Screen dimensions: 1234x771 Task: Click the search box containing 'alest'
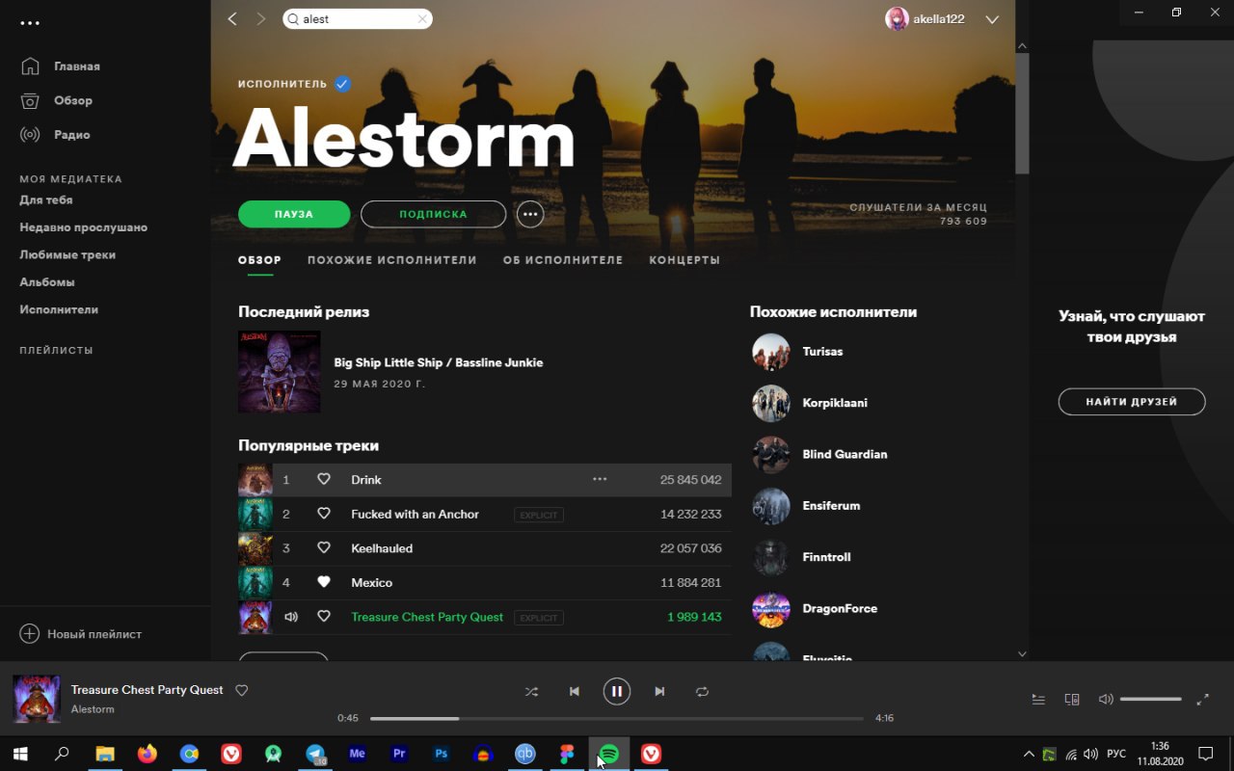[358, 19]
